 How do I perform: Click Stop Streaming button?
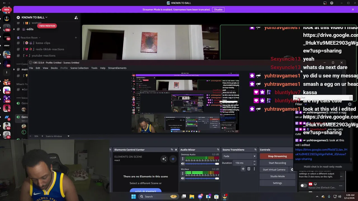click(277, 156)
